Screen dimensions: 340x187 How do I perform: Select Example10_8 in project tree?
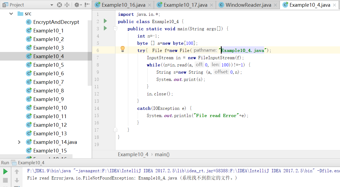49,91
